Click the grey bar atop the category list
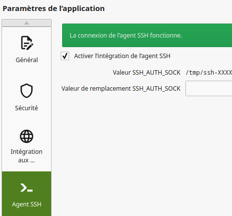 coord(27,23)
